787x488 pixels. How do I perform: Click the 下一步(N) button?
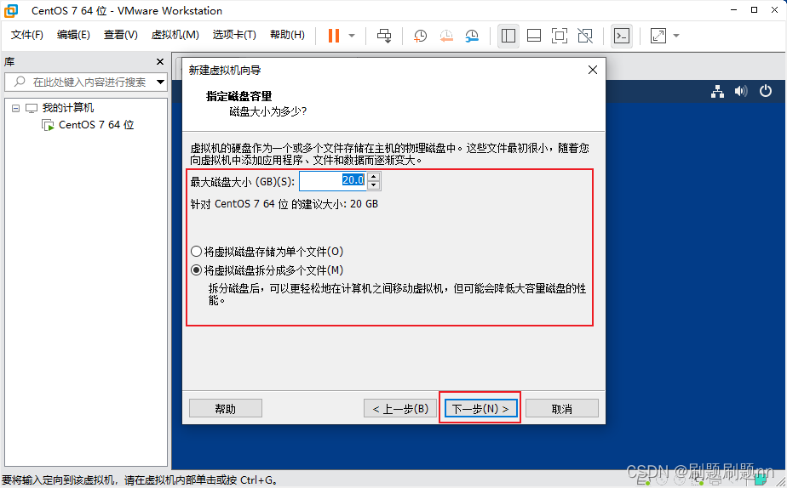click(481, 408)
